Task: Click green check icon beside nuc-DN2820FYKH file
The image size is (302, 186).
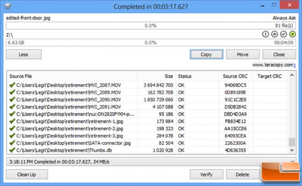Action: [12, 114]
